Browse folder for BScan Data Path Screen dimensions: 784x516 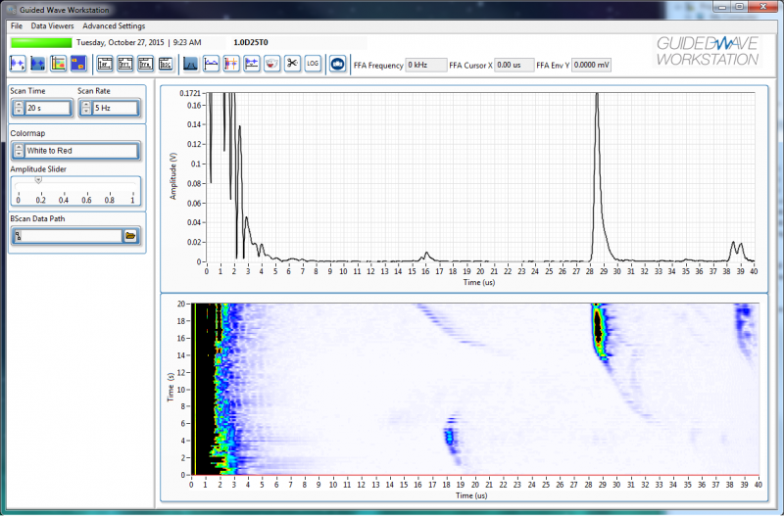click(130, 236)
